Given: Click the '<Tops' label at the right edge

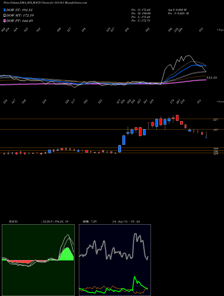Looking at the screenshot, I should [x=220, y=30].
